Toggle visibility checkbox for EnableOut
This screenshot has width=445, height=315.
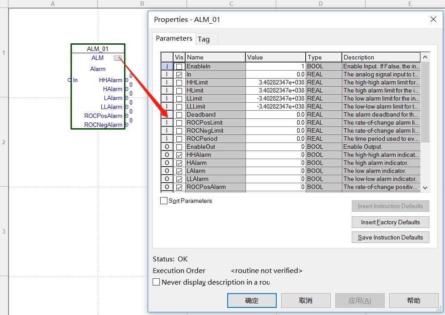click(179, 147)
